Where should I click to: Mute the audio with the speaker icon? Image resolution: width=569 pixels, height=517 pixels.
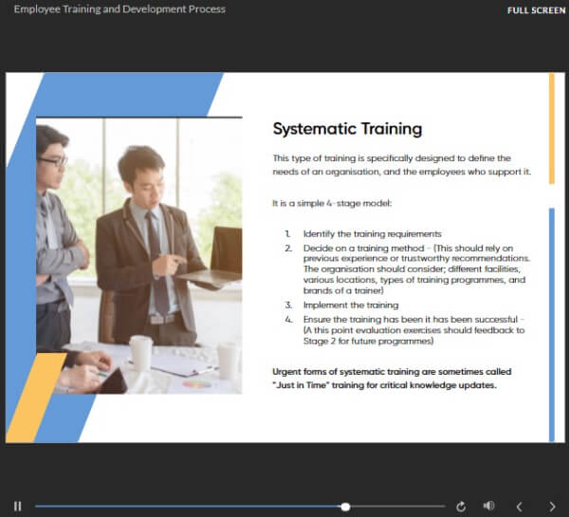(x=488, y=507)
